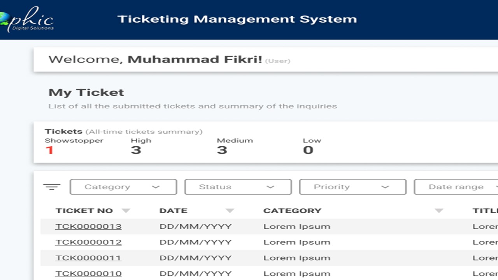Click the CATEGORY column header
This screenshot has height=280, width=498.
[x=292, y=211]
